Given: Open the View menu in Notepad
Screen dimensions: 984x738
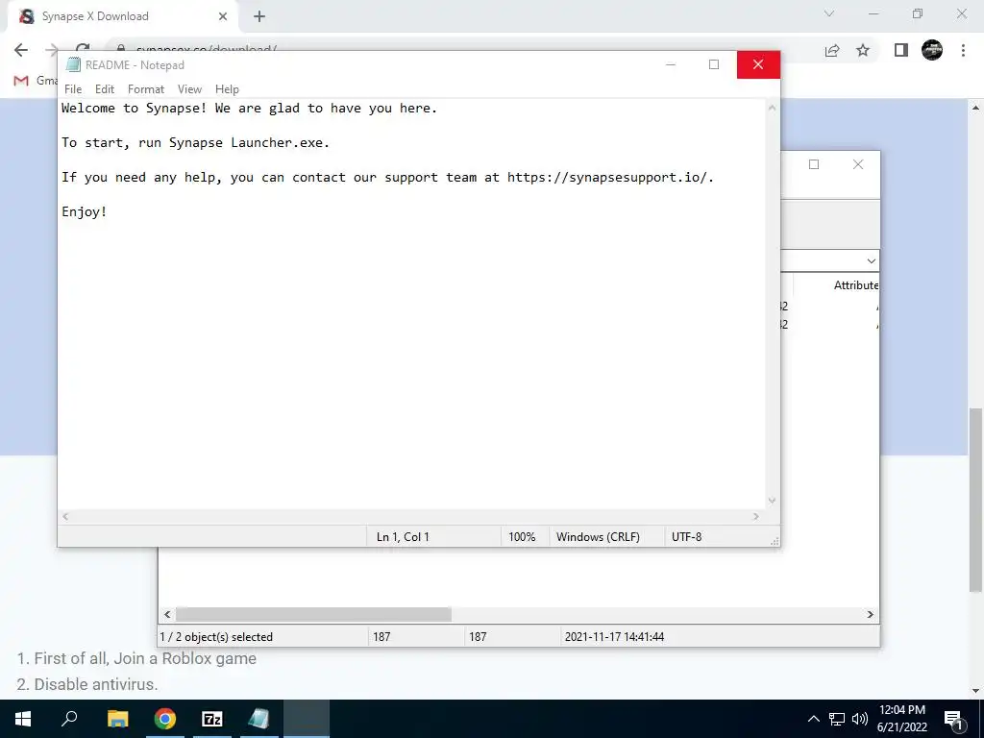Looking at the screenshot, I should [189, 89].
